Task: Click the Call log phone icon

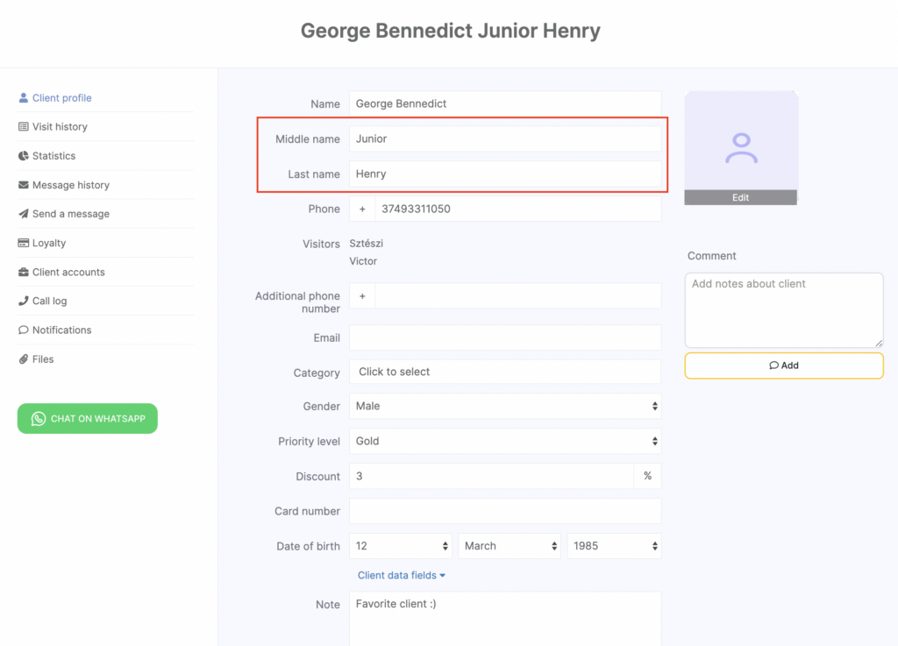Action: (24, 302)
